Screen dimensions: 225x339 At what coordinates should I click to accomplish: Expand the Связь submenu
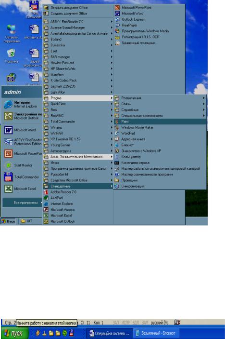coord(160,104)
